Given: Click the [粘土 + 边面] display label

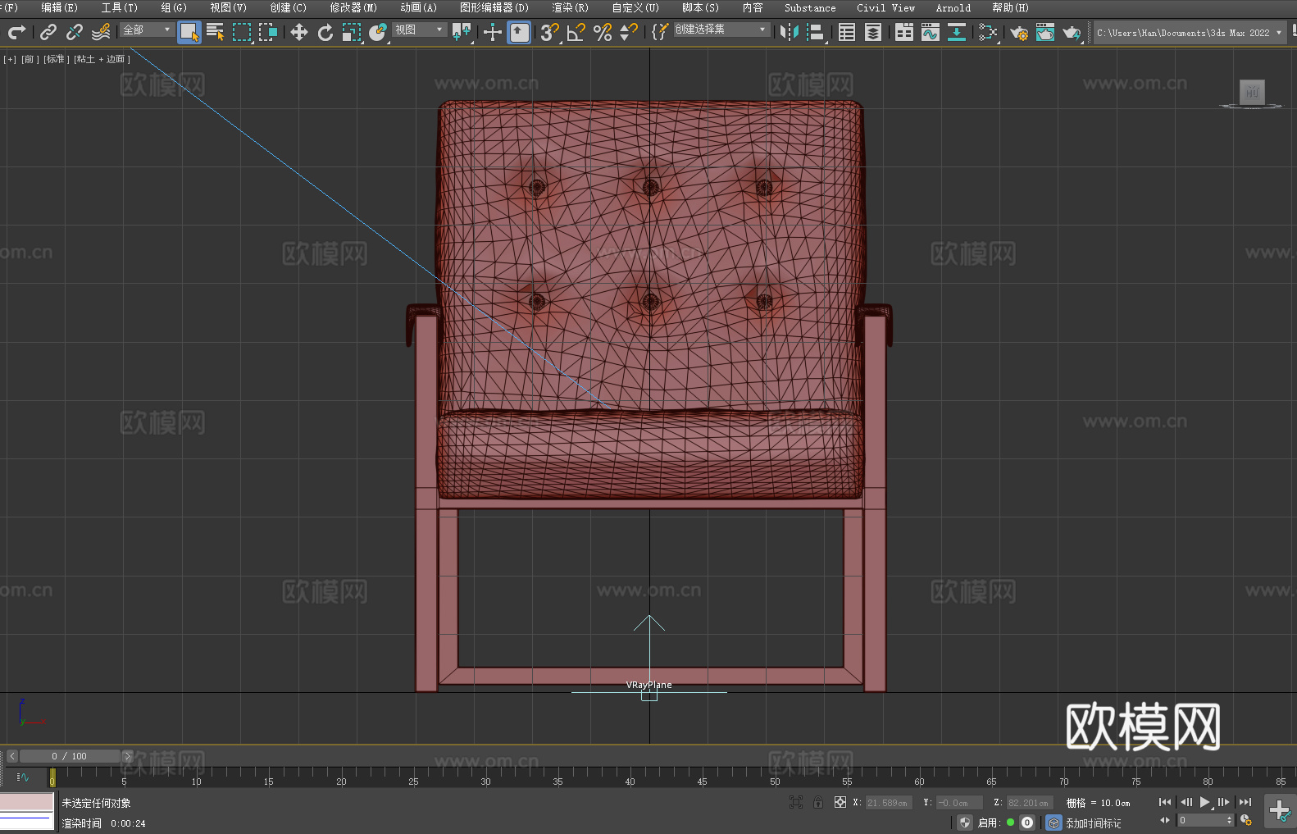Looking at the screenshot, I should [x=102, y=59].
